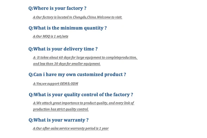Select the after-sales warranty 1 year answer

71,128
